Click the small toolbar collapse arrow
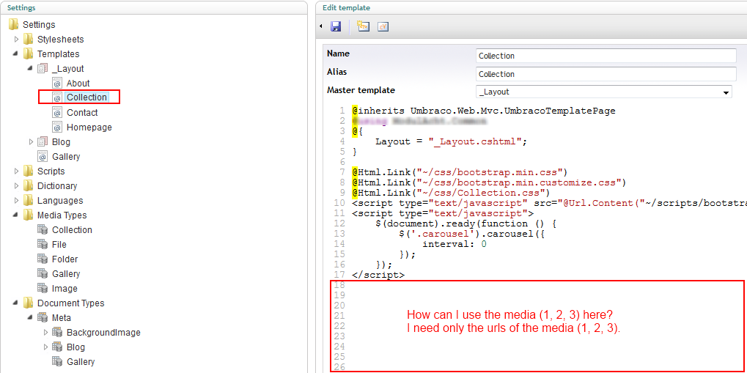747x373 pixels. tap(320, 26)
